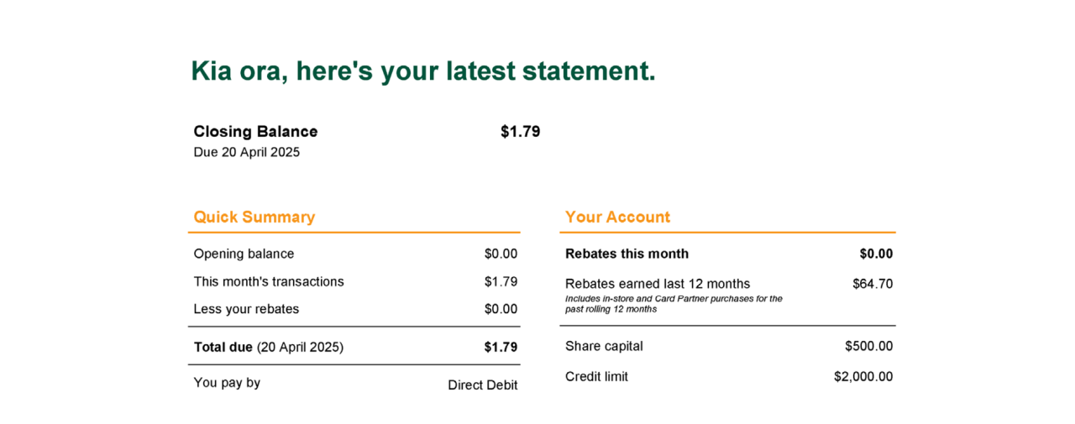Click the Opening balance row label
Image resolution: width=1075 pixels, height=424 pixels.
244,254
